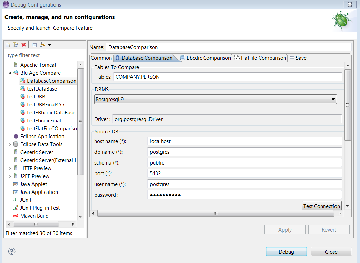Screen dimensions: 360x263
Task: Click the testEbcdicFinal configuration icon
Action: [x=22, y=121]
